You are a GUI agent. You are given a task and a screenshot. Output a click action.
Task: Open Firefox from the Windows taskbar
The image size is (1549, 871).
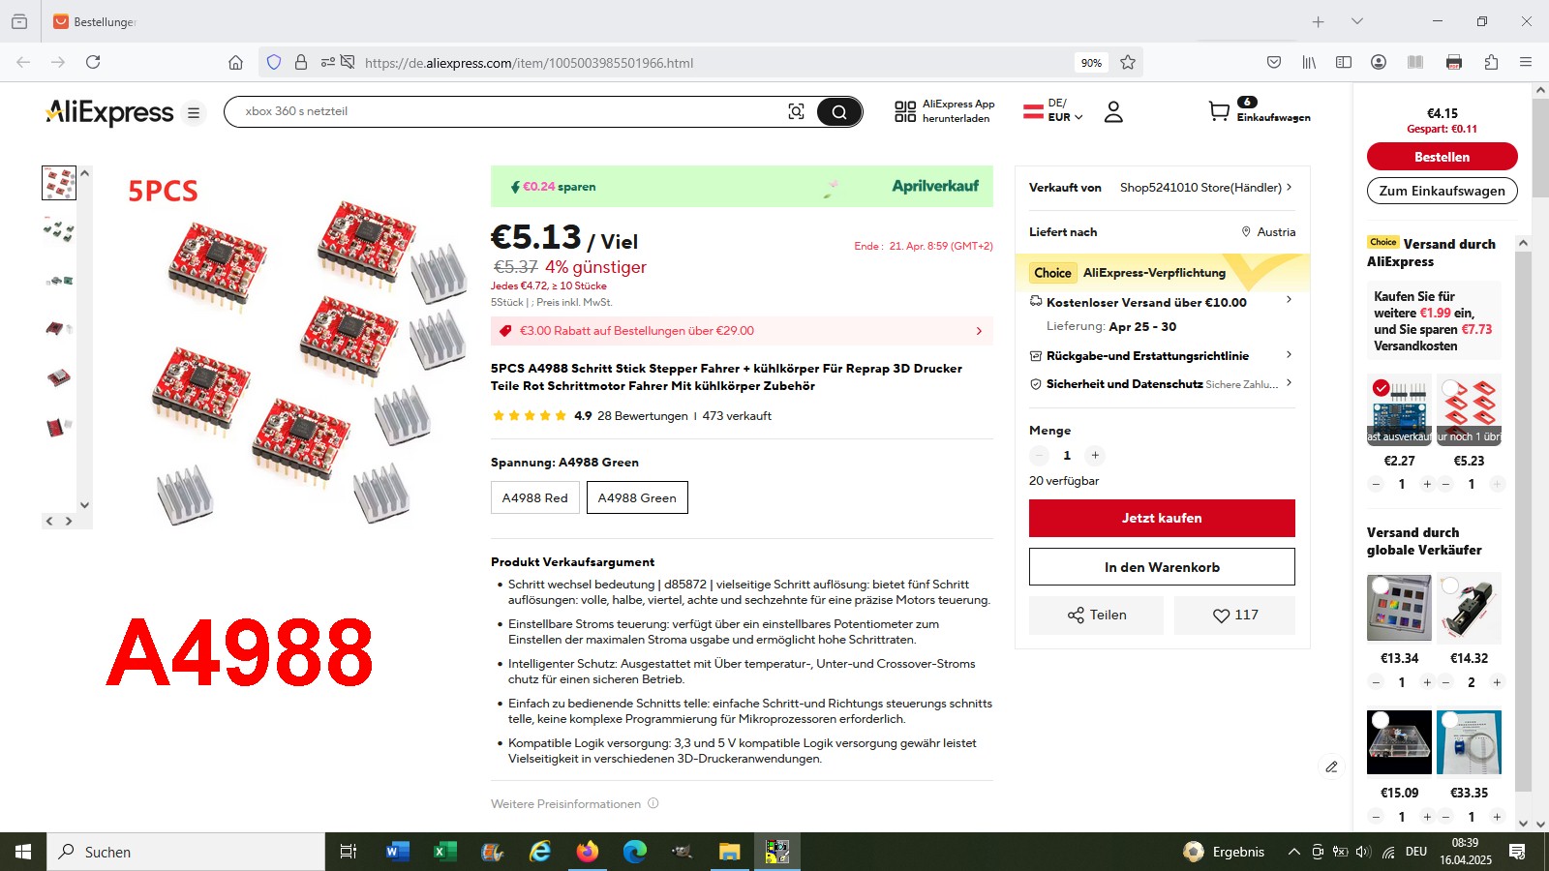coord(588,852)
